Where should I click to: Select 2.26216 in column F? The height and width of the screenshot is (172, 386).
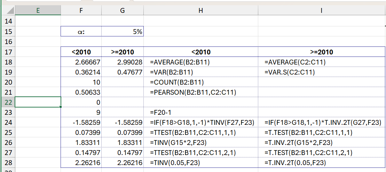tap(81, 163)
